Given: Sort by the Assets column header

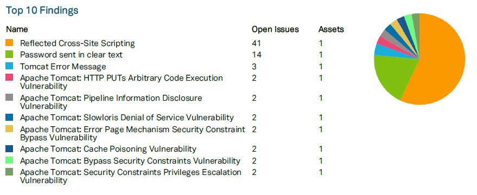Looking at the screenshot, I should tap(331, 29).
